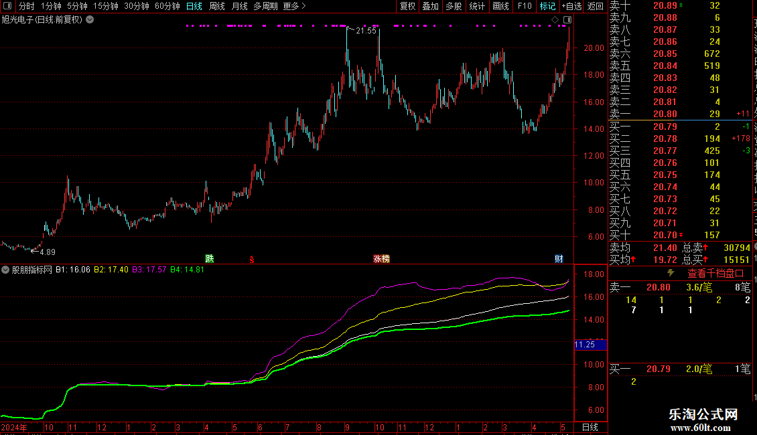Click the 买三 volume 425

712,151
